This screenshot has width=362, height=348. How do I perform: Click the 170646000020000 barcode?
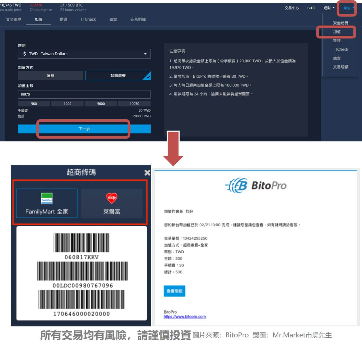point(81,299)
